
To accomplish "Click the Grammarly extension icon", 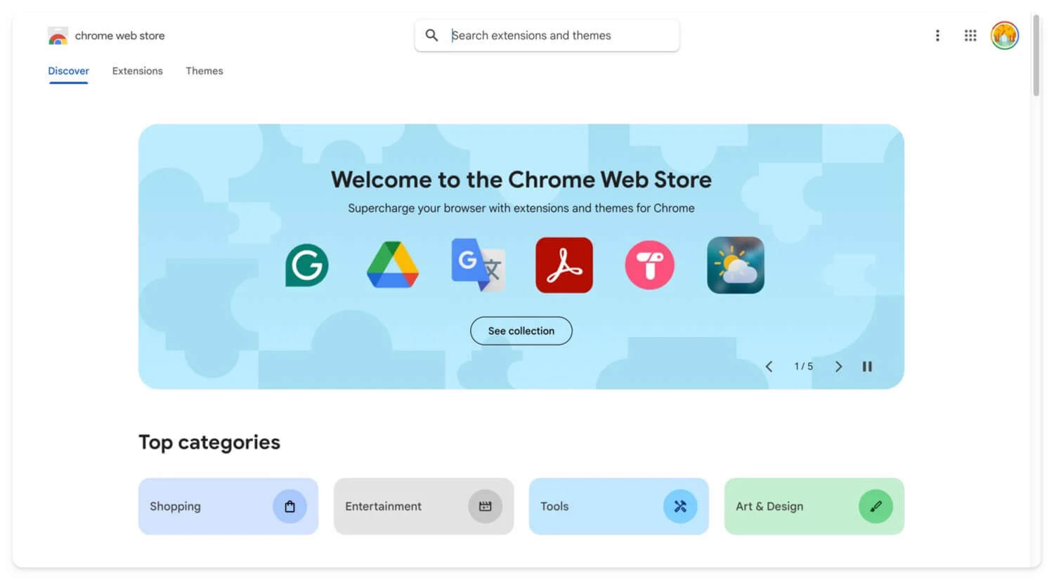I will 307,265.
